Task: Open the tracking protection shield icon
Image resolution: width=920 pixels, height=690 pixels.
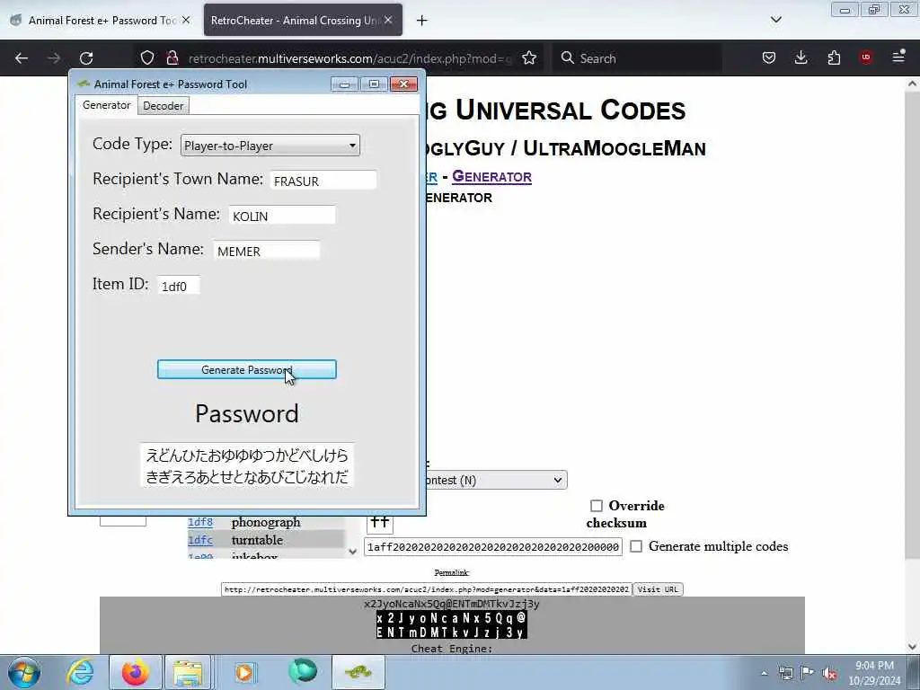Action: (147, 58)
